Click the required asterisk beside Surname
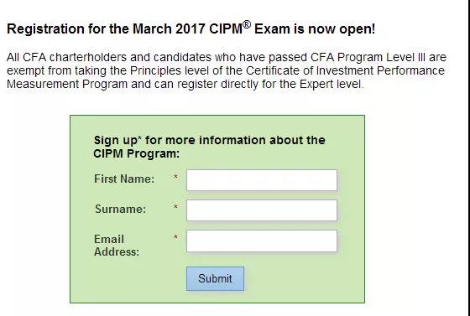This screenshot has width=470, height=316. tap(175, 207)
